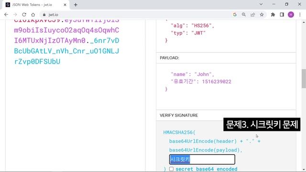Click the page vertical scrollbar thumb
This screenshot has height=172, width=306.
point(304,78)
